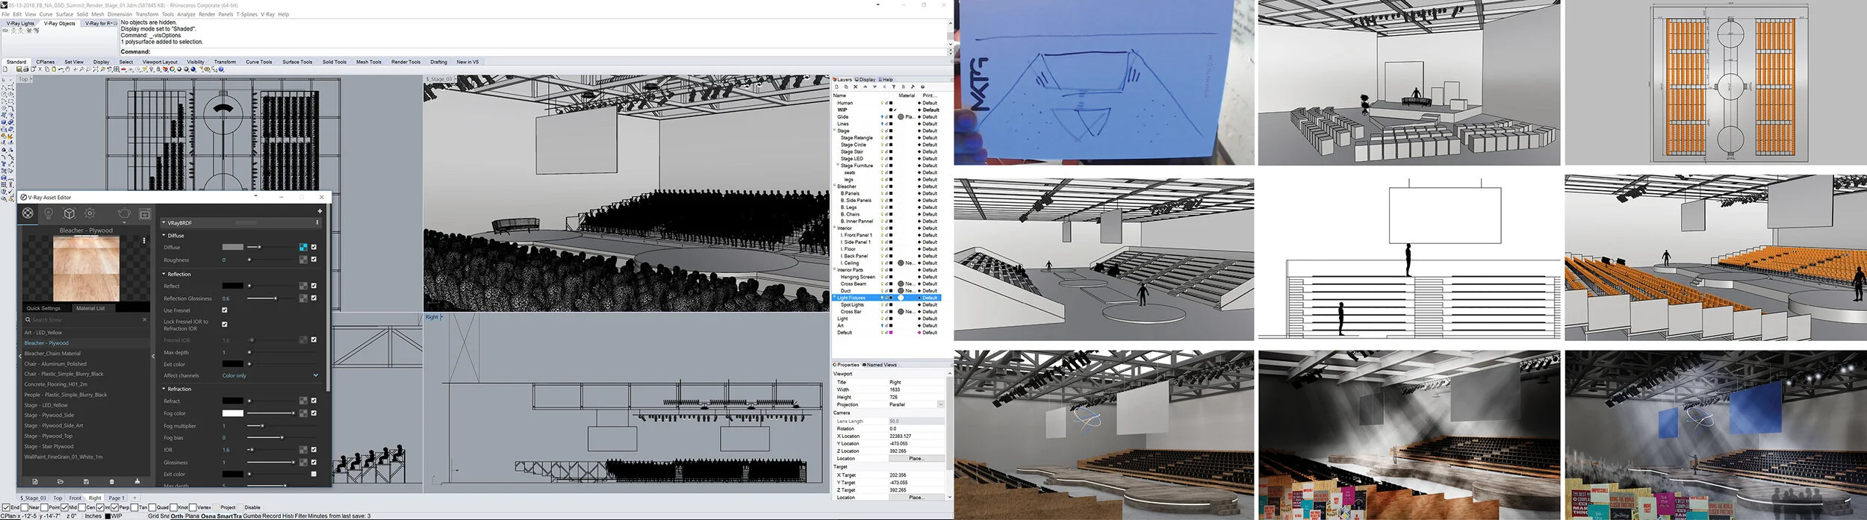1867x520 pixels.
Task: Click SmartTrack in the status bar
Action: pos(229,516)
